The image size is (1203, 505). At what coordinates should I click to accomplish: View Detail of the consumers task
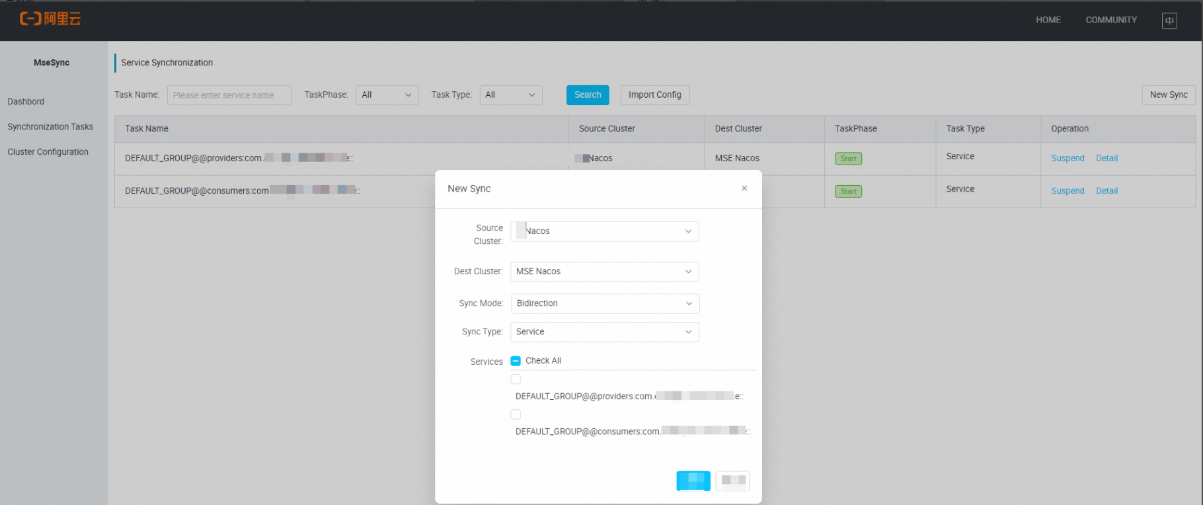1106,190
